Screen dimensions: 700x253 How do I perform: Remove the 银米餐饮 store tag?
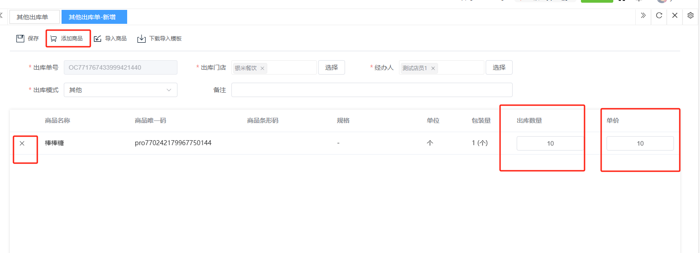pos(262,68)
